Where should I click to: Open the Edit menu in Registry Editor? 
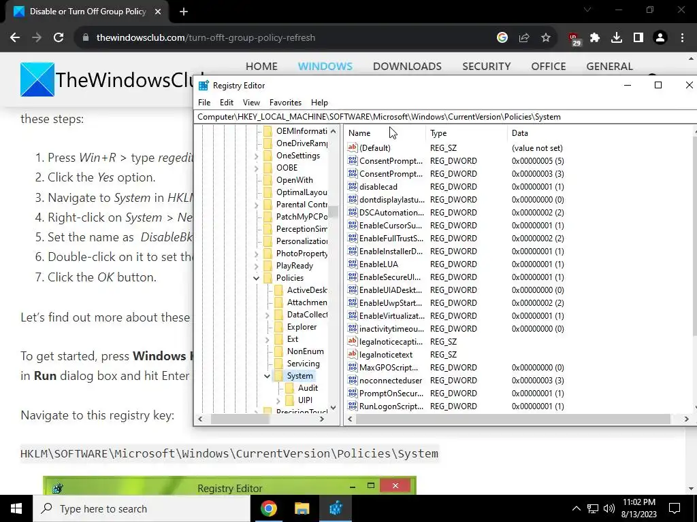[226, 103]
